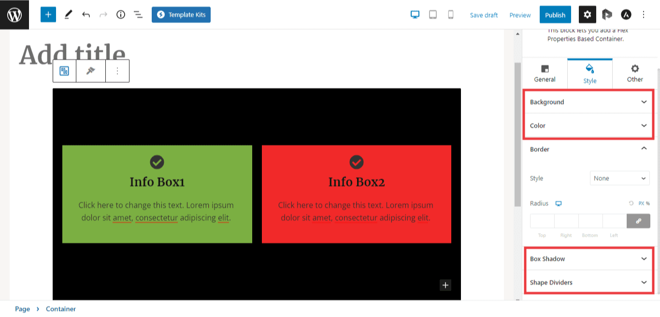Toggle the linked radius values button
660x317 pixels.
(x=638, y=221)
